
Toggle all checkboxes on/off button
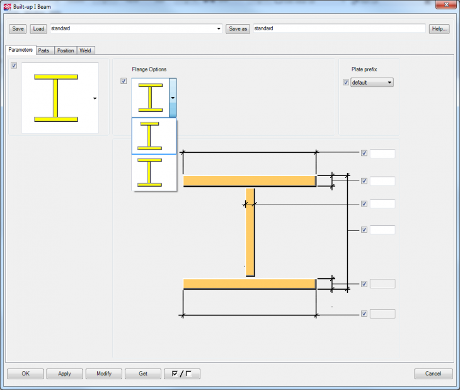181,374
